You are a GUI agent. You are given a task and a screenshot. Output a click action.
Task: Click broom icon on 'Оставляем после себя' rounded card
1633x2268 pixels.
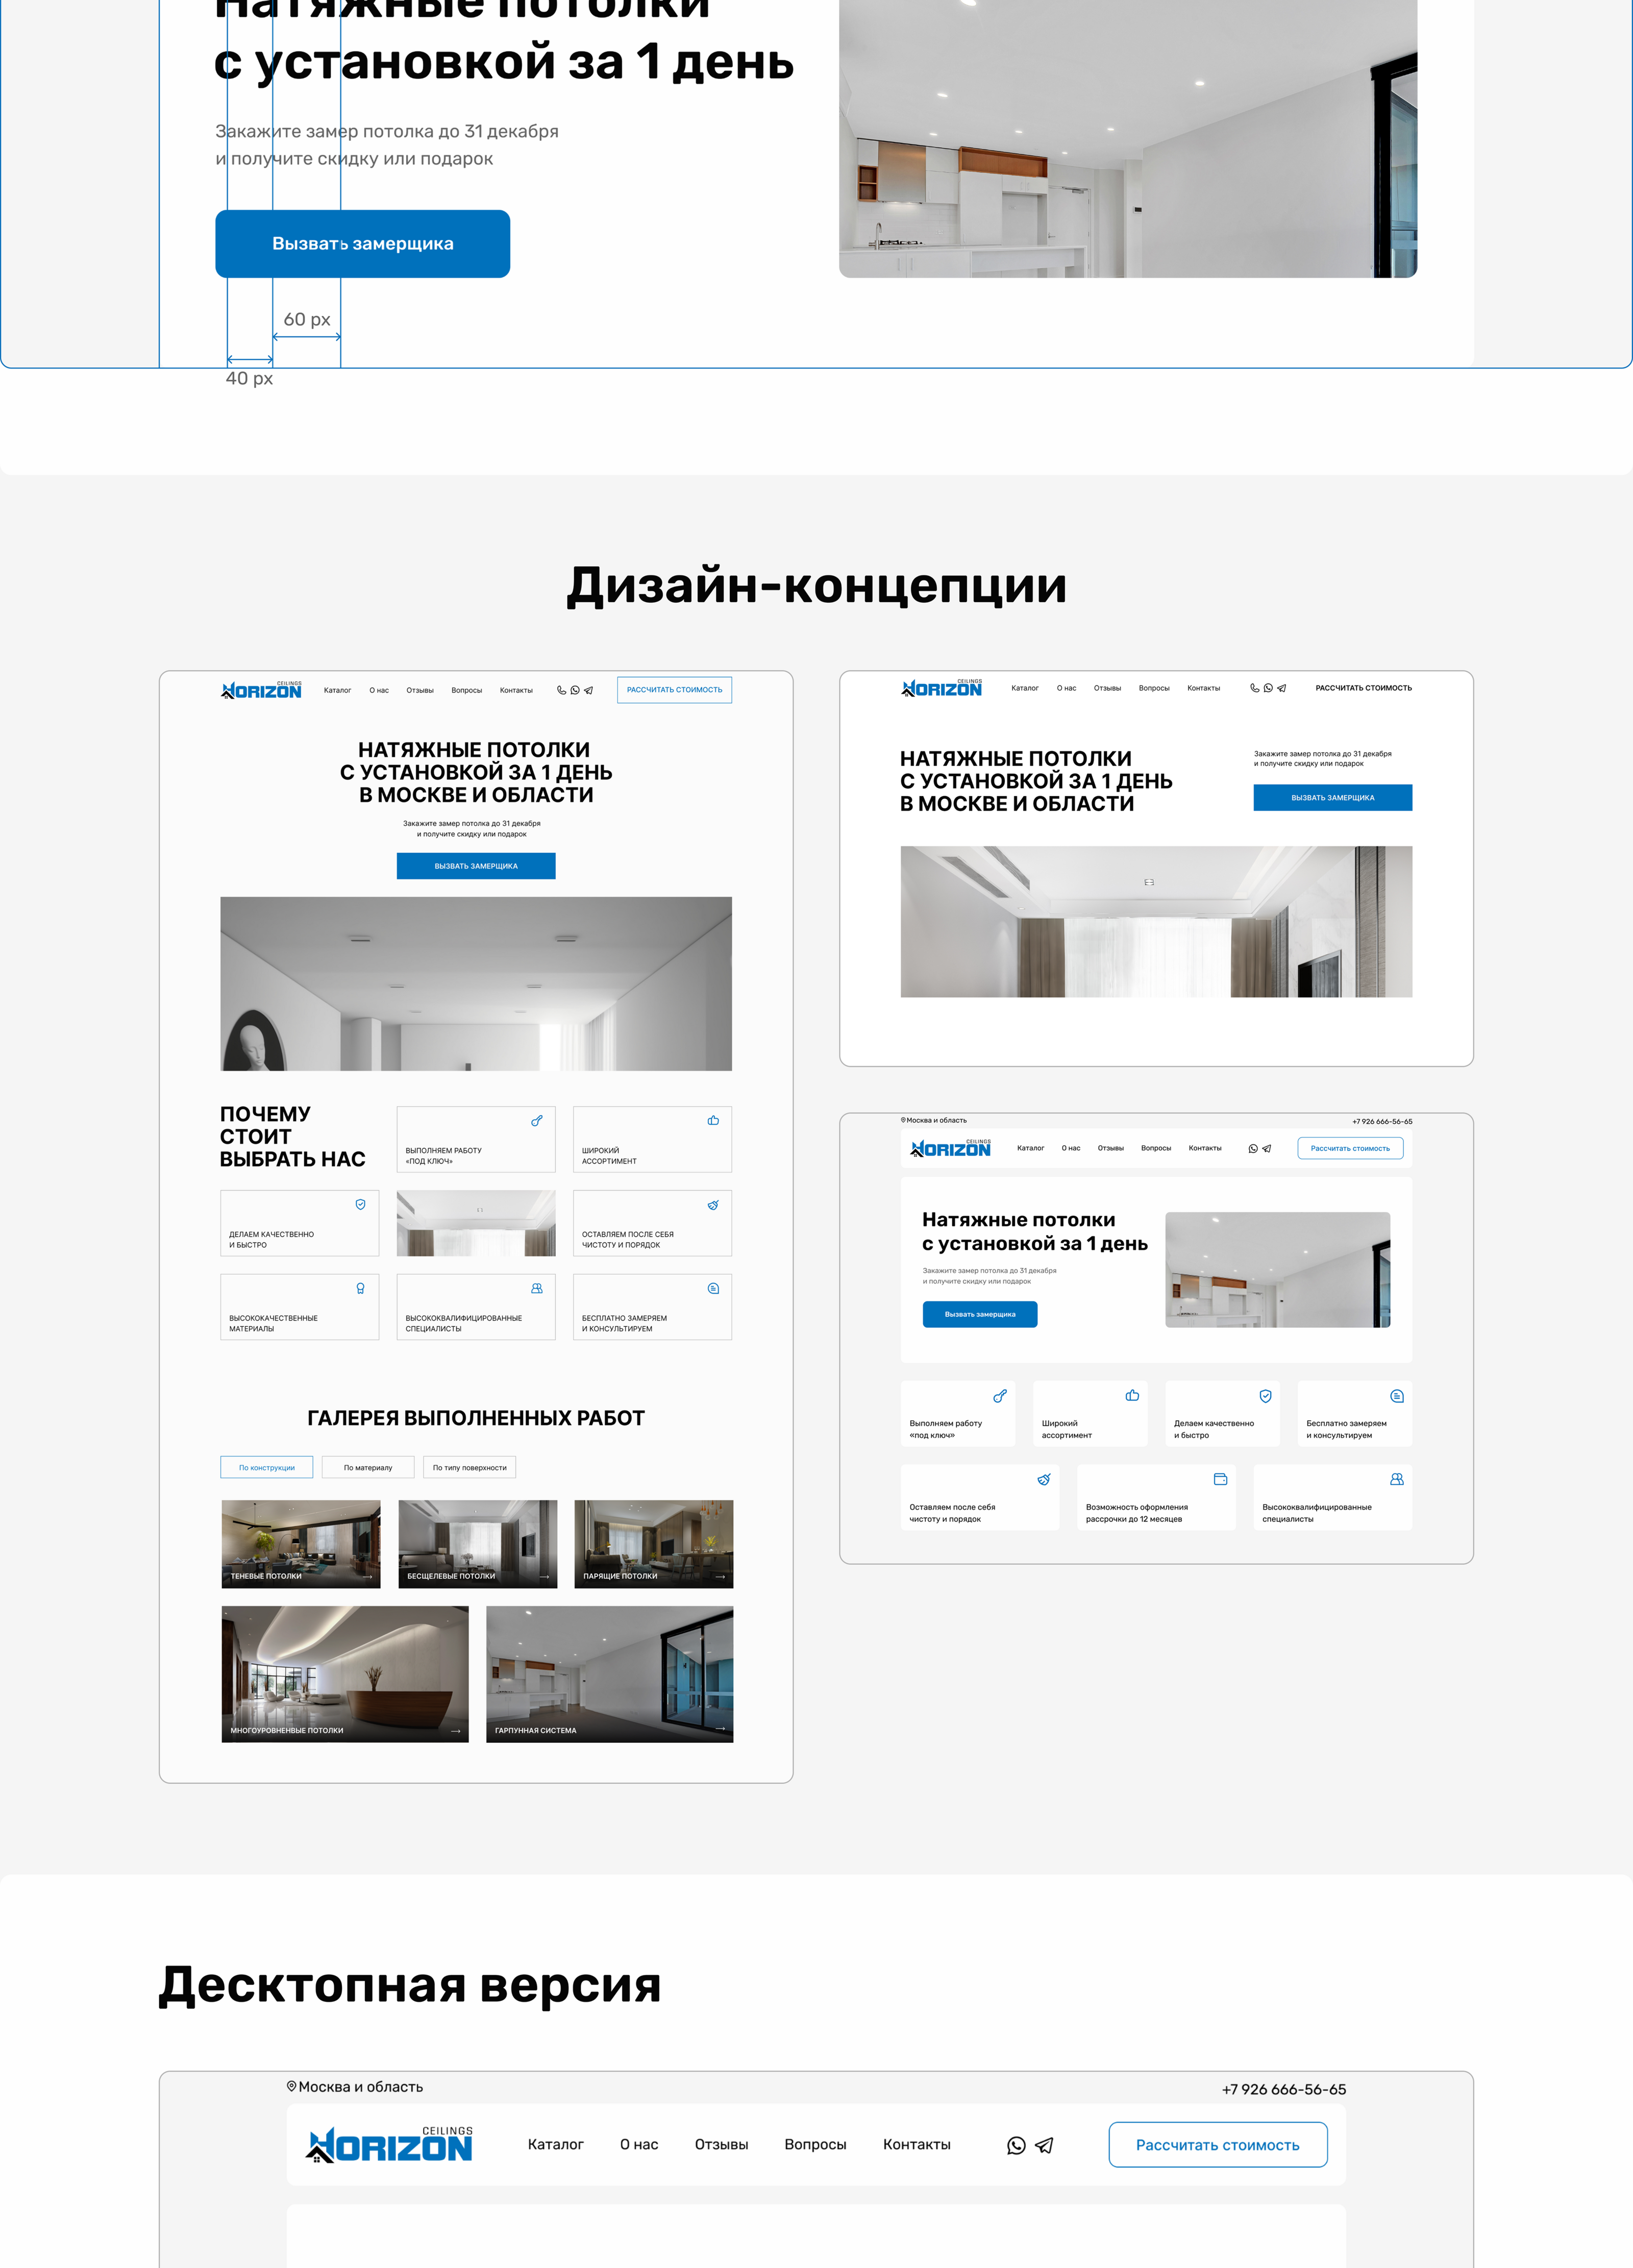pyautogui.click(x=1043, y=1479)
